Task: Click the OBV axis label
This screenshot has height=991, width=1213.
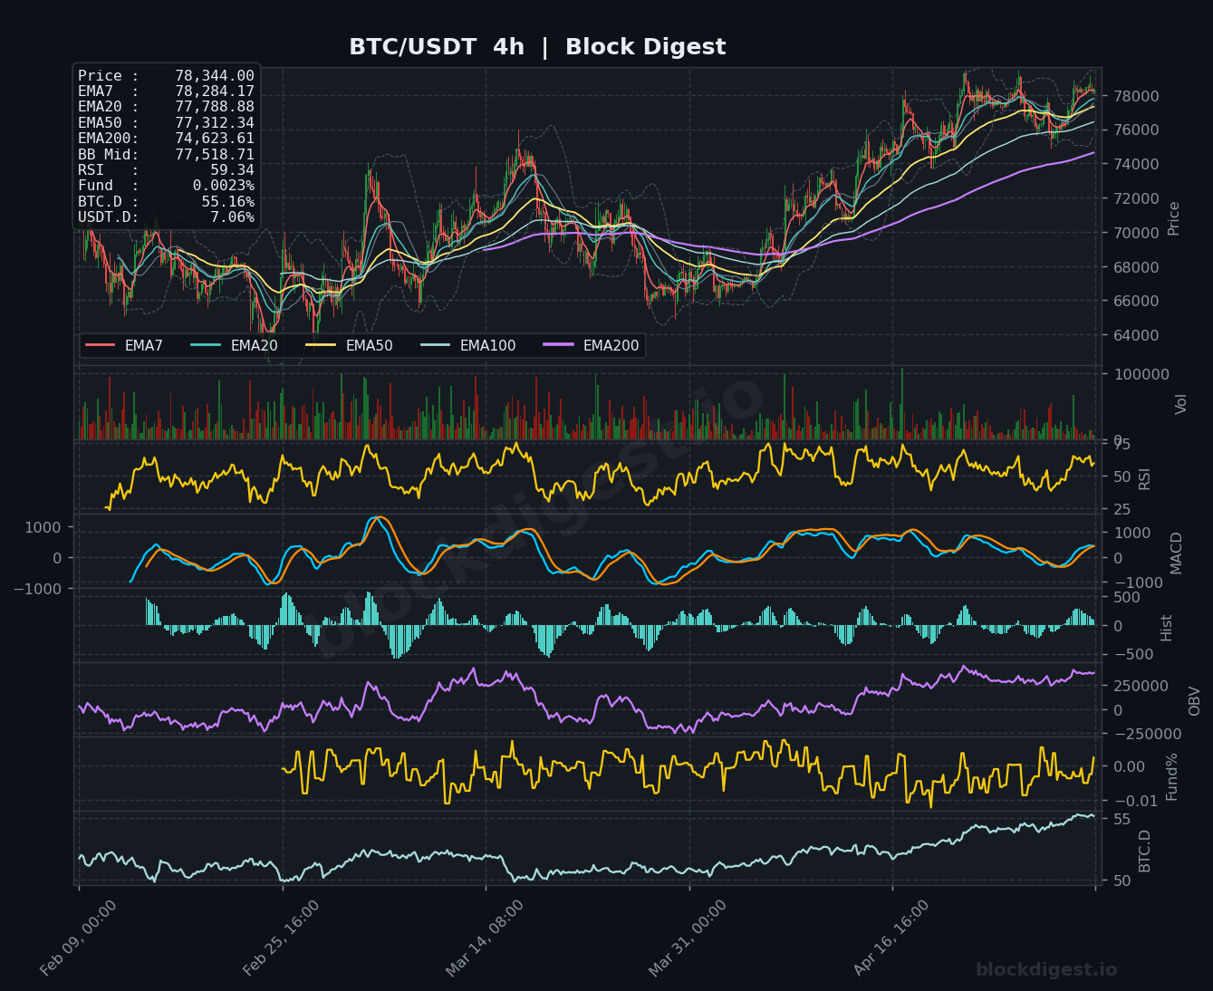Action: (1194, 700)
